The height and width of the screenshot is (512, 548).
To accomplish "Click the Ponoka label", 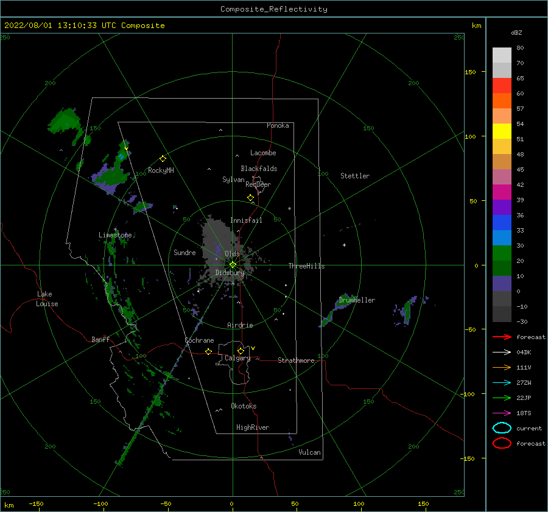I will [278, 125].
